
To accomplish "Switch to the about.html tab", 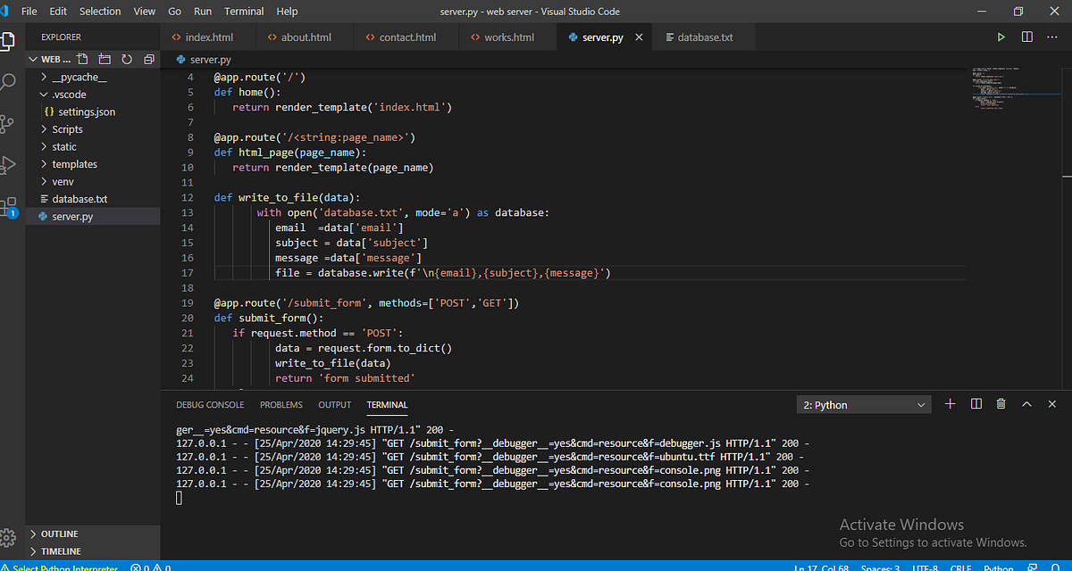I will click(x=306, y=37).
